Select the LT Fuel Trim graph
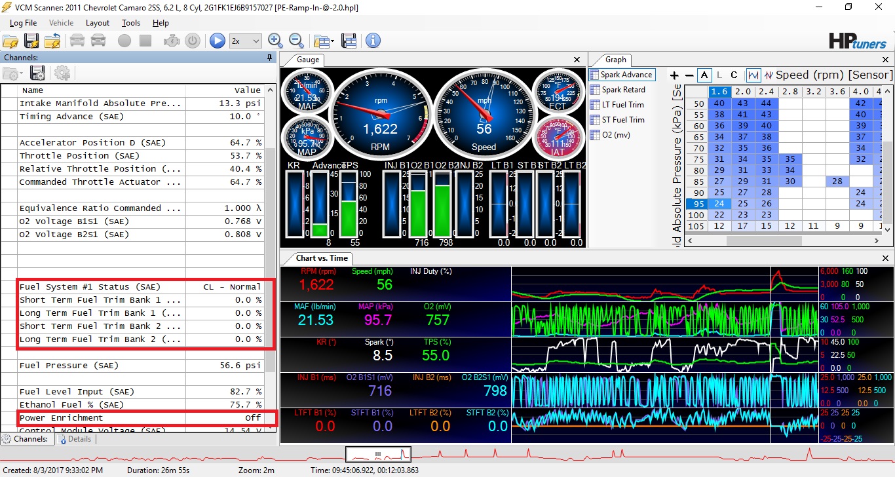This screenshot has width=895, height=477. point(622,105)
